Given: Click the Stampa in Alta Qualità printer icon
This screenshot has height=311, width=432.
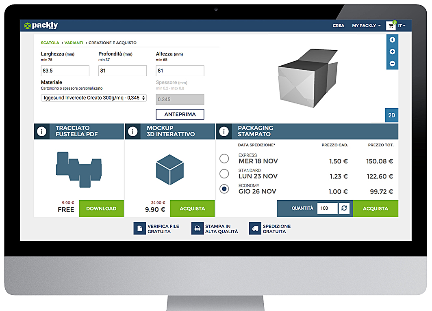Looking at the screenshot, I should pos(197,229).
